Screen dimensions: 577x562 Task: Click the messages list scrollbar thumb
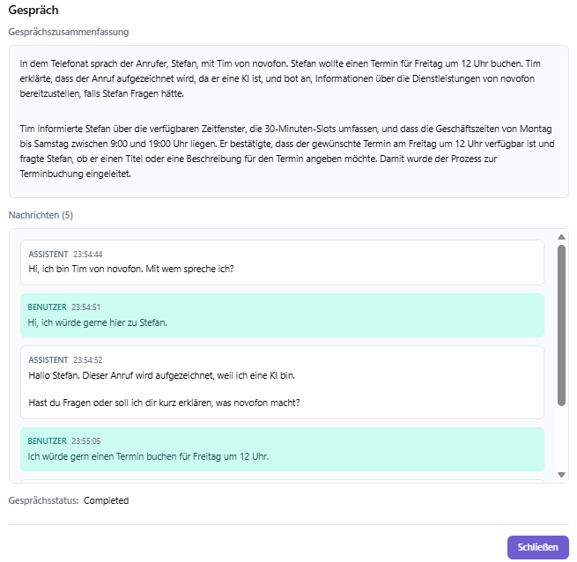pyautogui.click(x=562, y=324)
